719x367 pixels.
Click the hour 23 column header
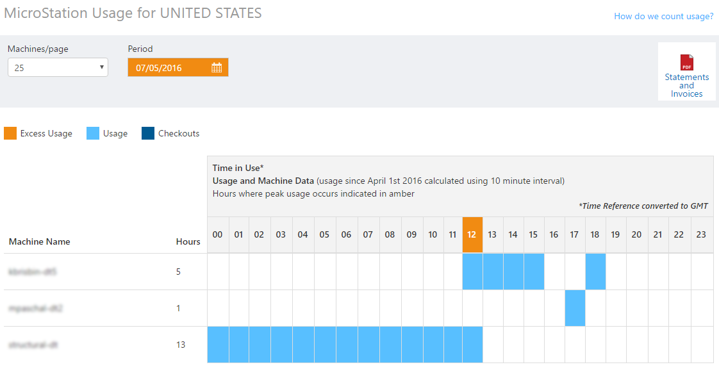tap(701, 234)
